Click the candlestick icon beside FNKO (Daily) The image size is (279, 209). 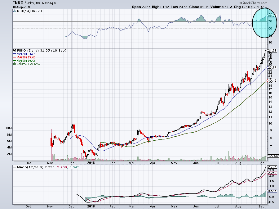pos(15,51)
